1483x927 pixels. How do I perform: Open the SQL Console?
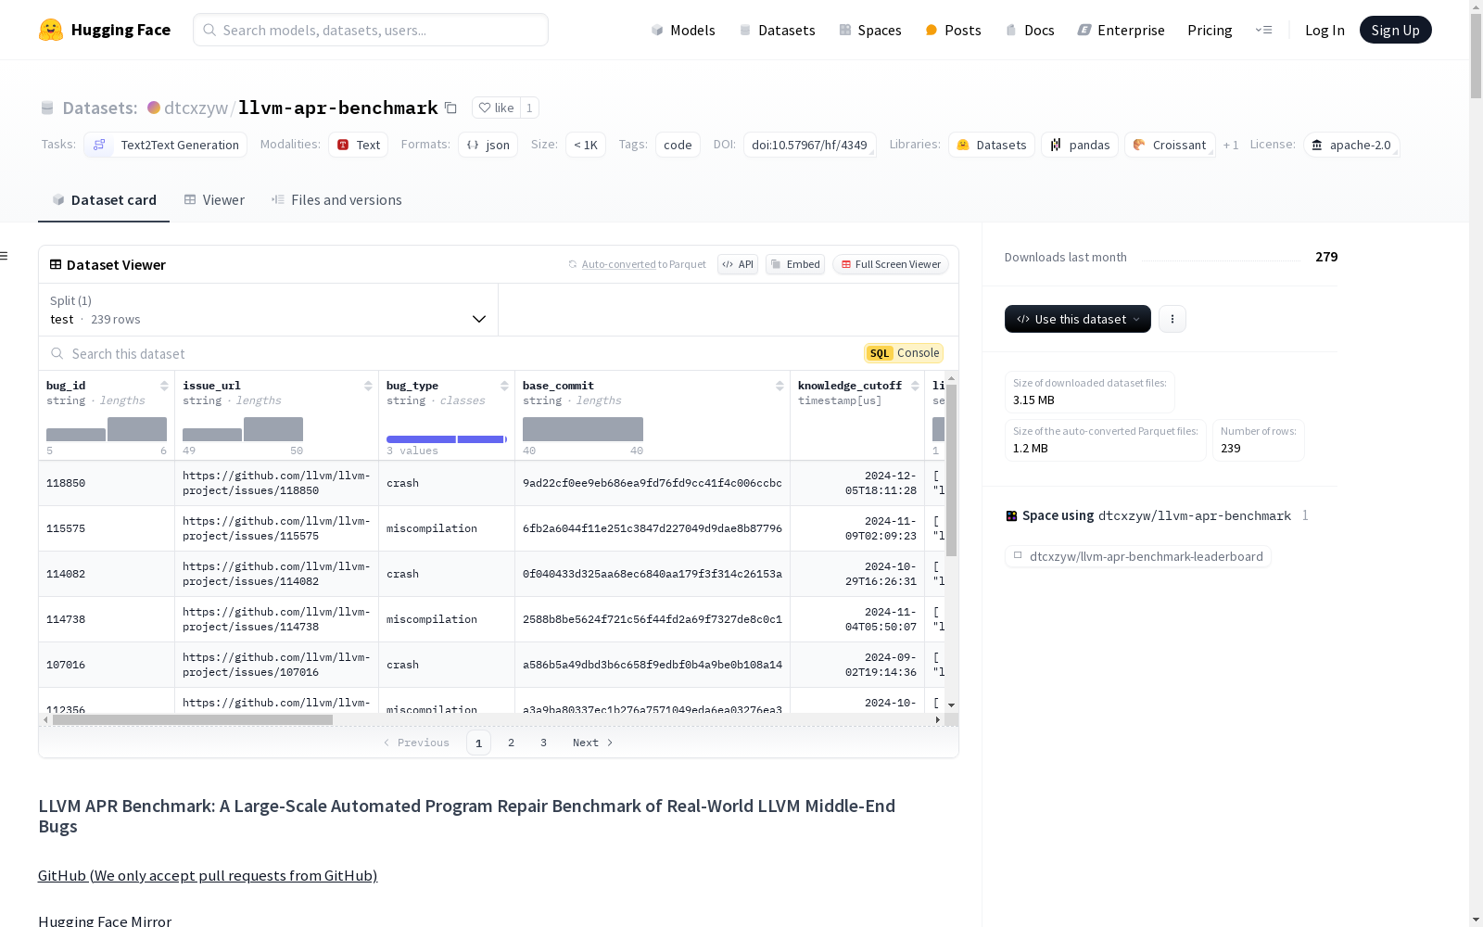pos(904,353)
